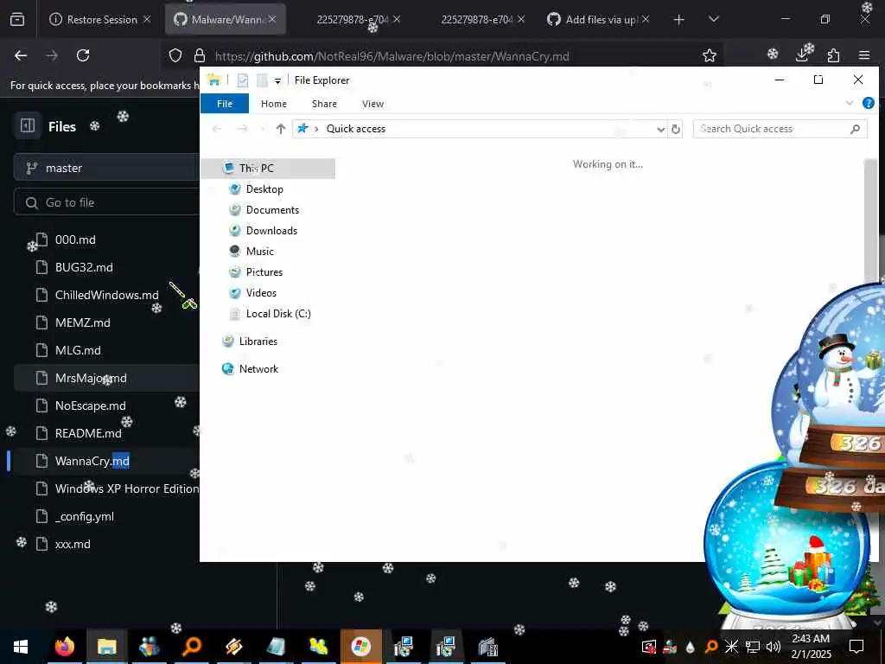The width and height of the screenshot is (885, 664).
Task: Open Firefox tracking protection shield icon
Action: tap(175, 55)
